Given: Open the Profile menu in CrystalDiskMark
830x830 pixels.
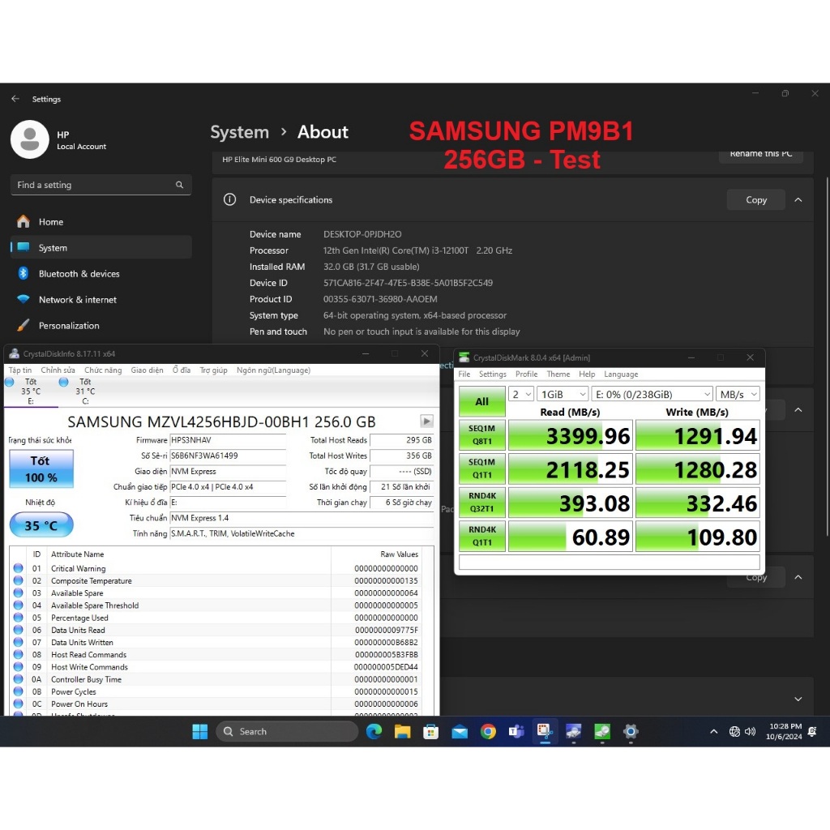Looking at the screenshot, I should point(526,374).
